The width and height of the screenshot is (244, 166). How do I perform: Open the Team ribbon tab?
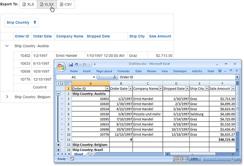point(211,71)
